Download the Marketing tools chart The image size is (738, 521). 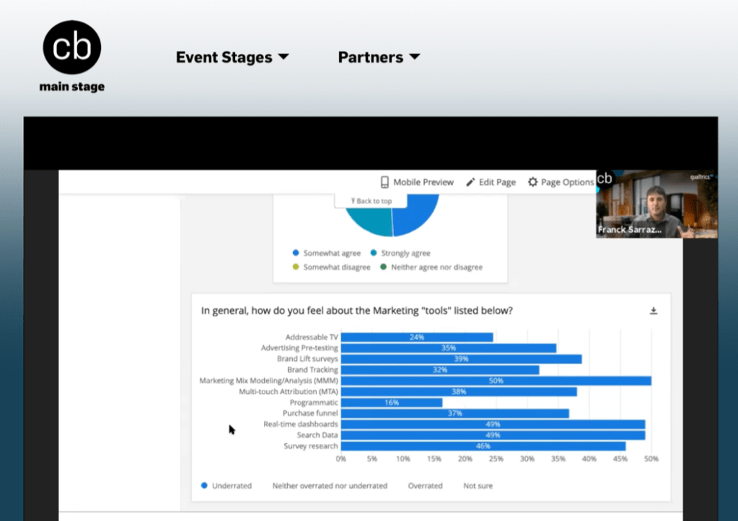click(654, 311)
